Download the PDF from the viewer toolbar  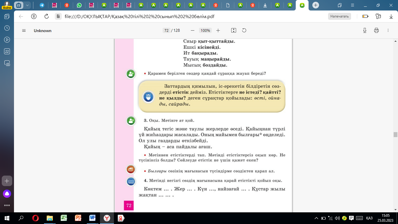coord(365,31)
